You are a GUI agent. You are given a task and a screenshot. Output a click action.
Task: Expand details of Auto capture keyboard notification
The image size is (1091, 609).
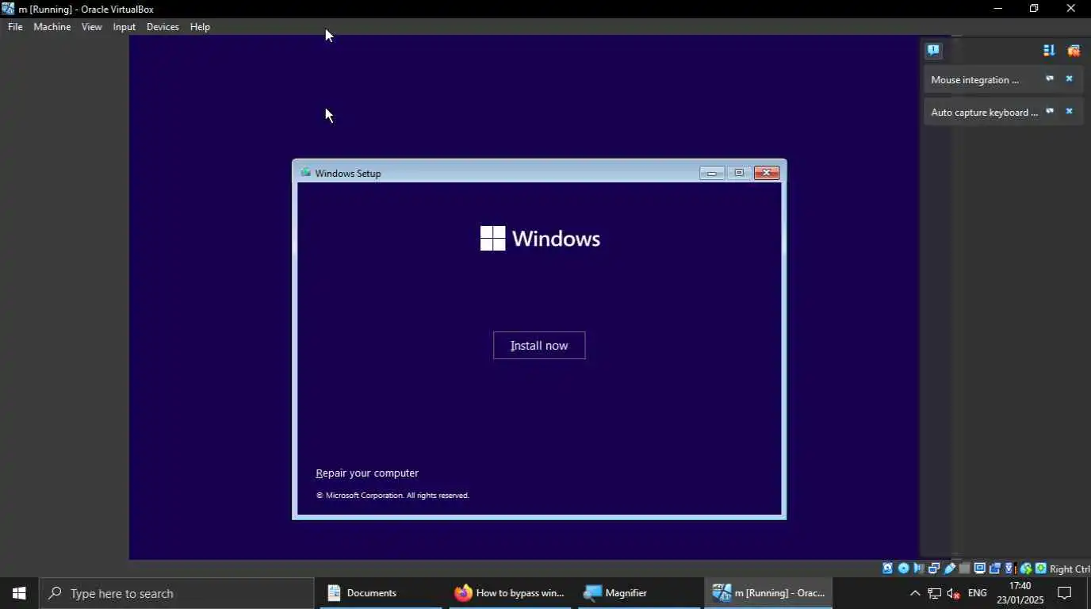(x=1050, y=112)
